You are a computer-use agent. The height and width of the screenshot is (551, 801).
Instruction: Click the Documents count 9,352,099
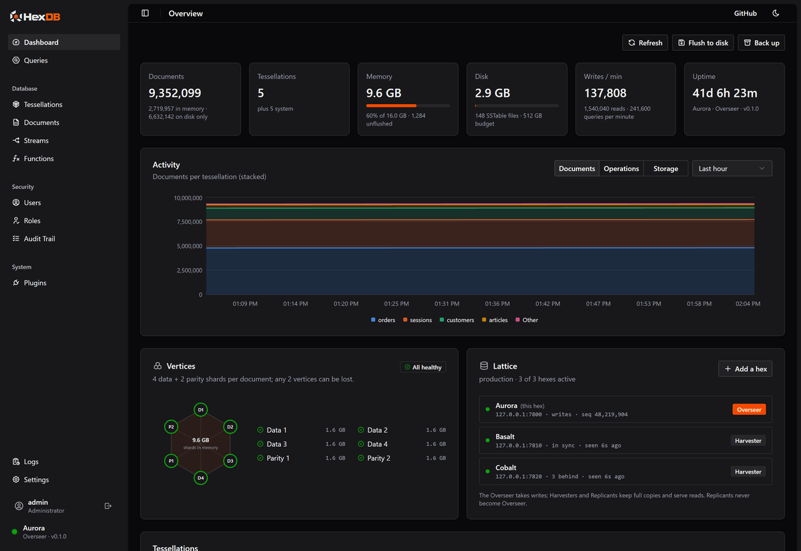point(175,94)
